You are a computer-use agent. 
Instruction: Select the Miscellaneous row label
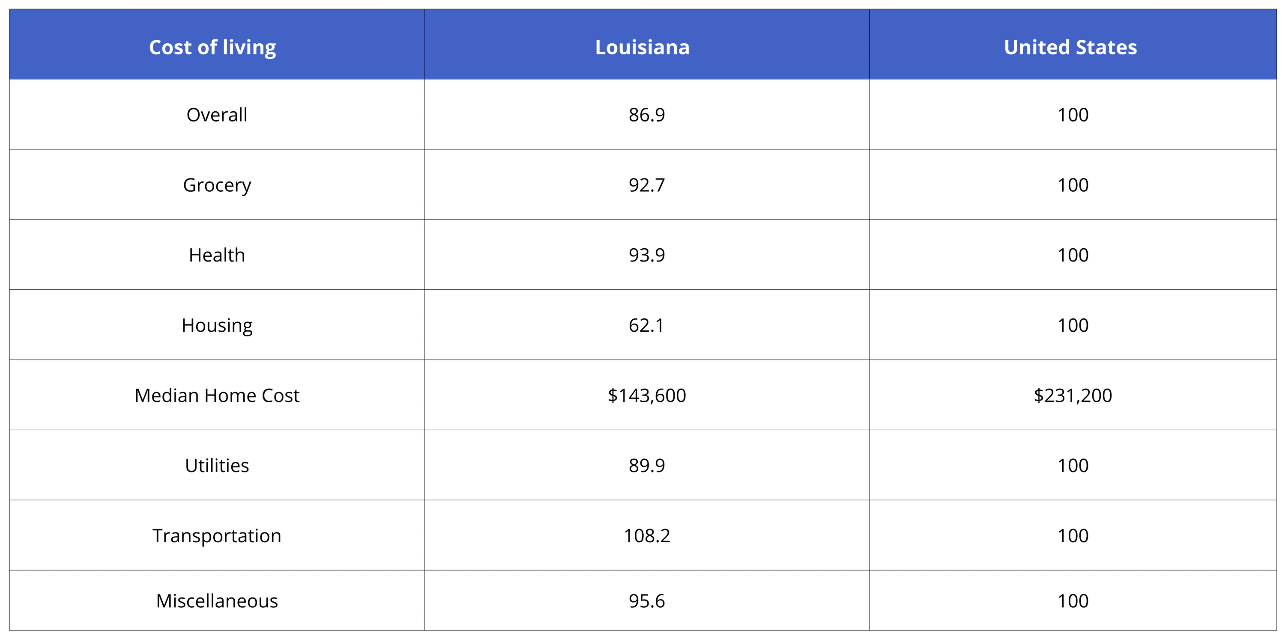pyautogui.click(x=217, y=601)
